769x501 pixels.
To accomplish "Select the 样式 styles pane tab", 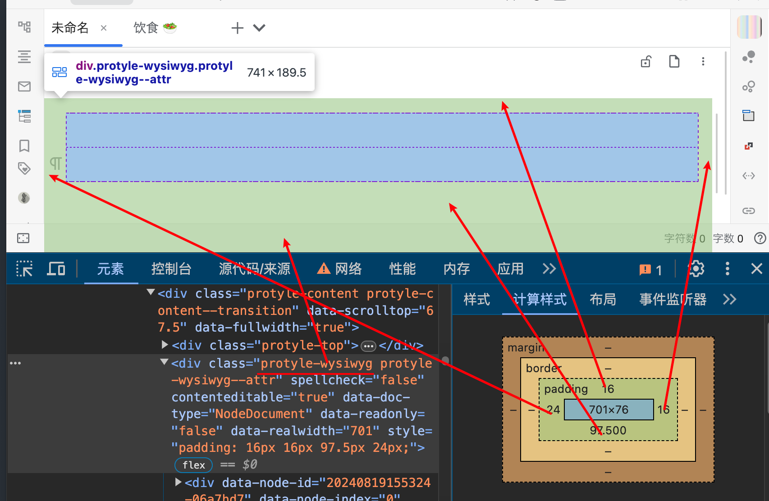I will (476, 300).
